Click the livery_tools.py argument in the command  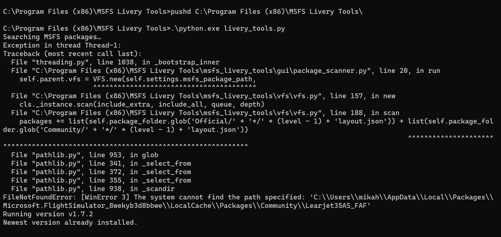click(254, 28)
